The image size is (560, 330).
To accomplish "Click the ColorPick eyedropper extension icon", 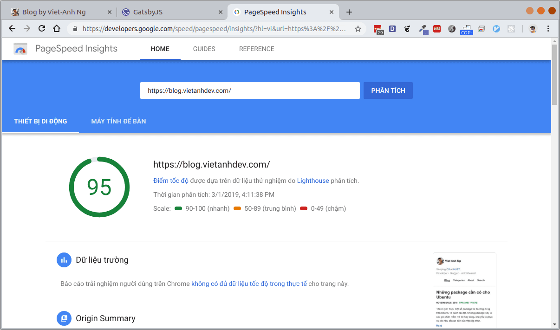I will point(423,29).
